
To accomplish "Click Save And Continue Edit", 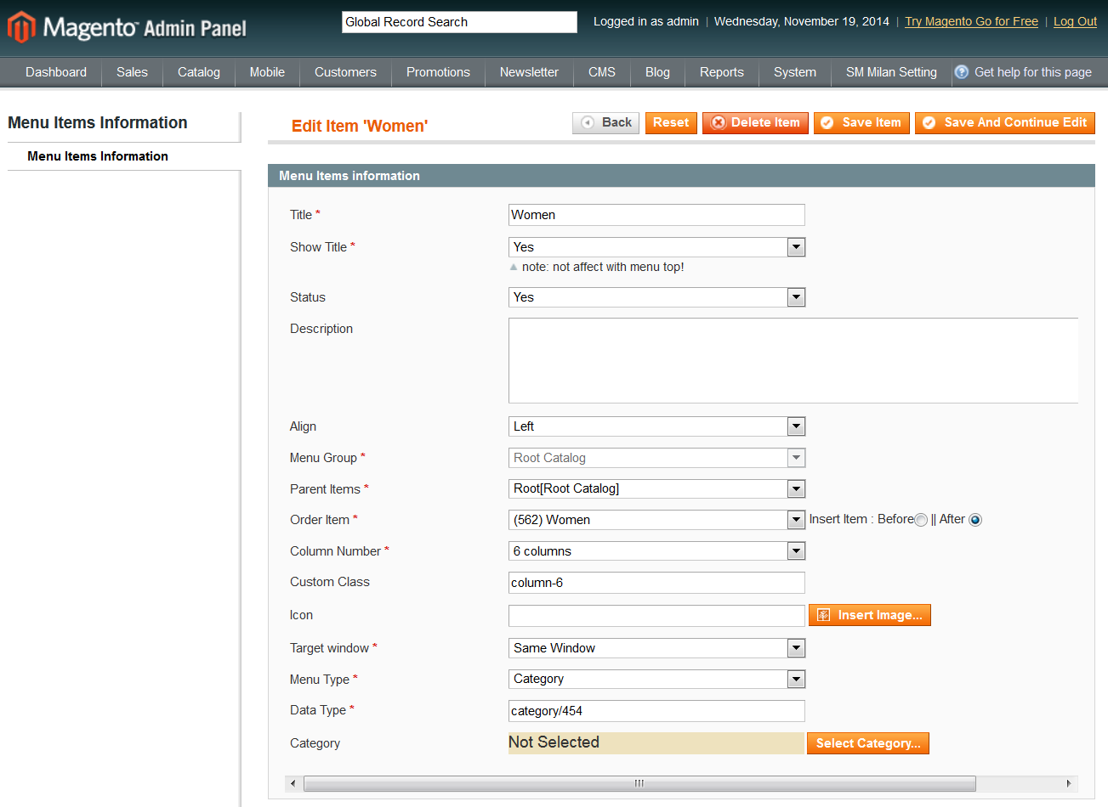I will tap(1004, 123).
